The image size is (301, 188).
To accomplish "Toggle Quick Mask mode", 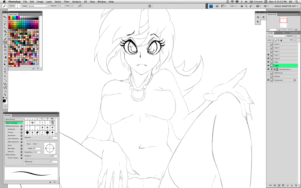I will click(5, 106).
